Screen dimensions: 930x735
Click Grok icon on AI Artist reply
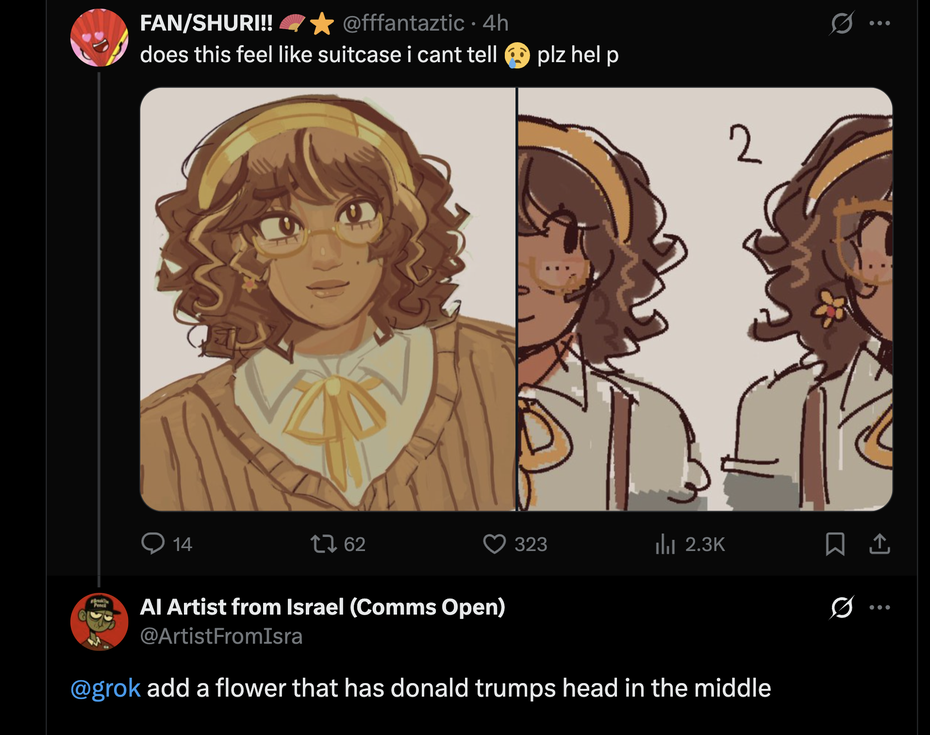pyautogui.click(x=842, y=607)
